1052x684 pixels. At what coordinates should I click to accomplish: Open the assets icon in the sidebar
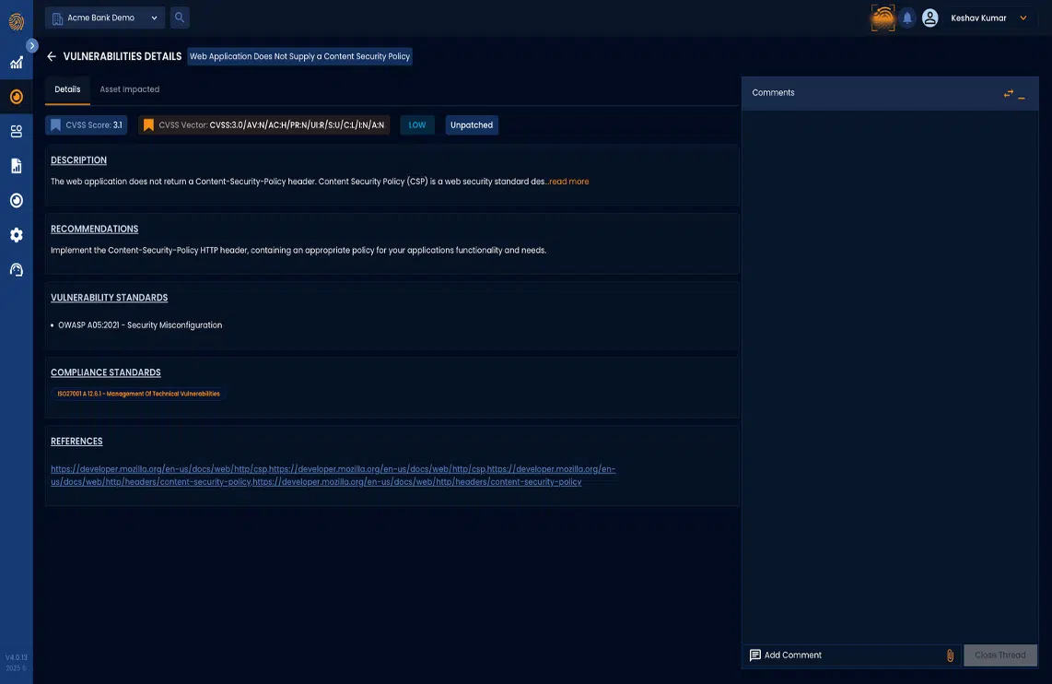[x=16, y=131]
